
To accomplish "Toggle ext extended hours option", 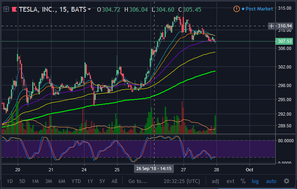I will [230, 181].
